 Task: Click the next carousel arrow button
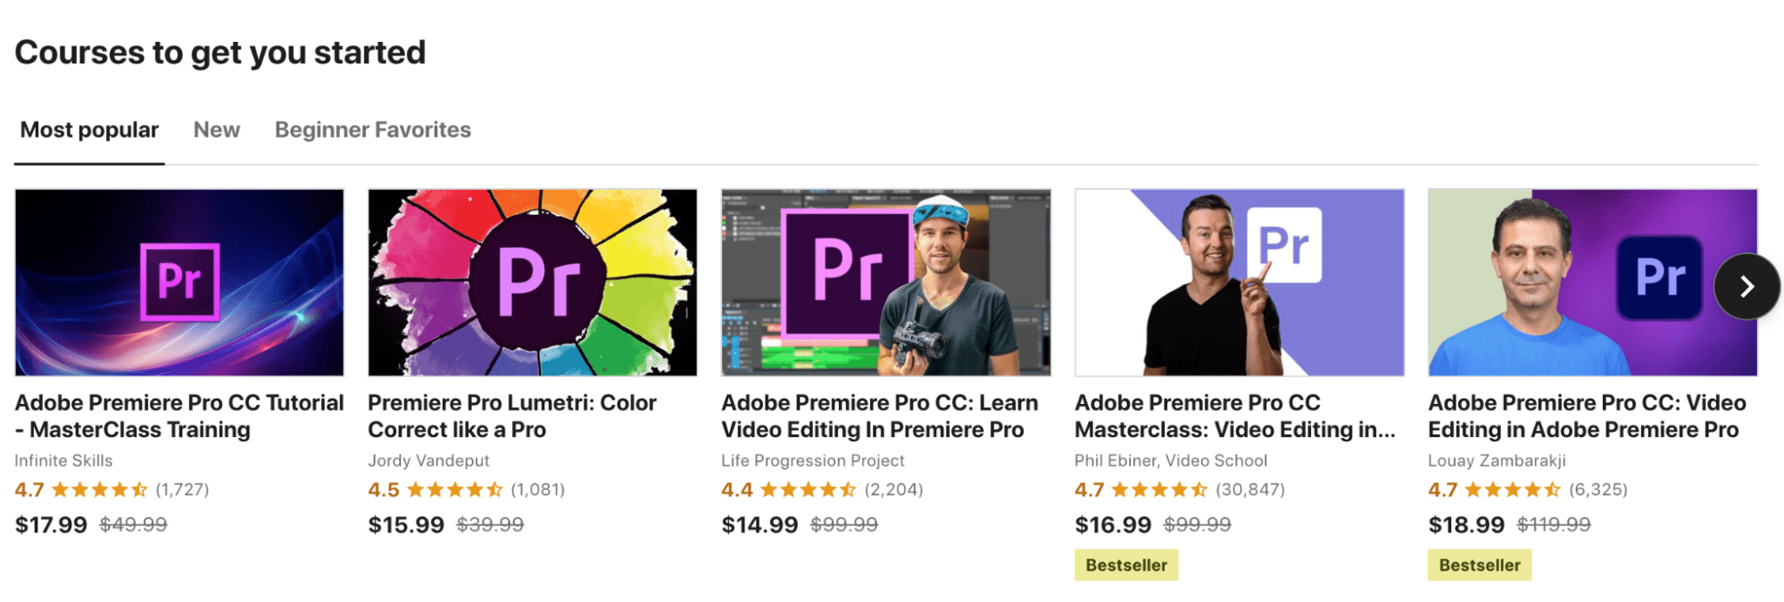(x=1747, y=286)
